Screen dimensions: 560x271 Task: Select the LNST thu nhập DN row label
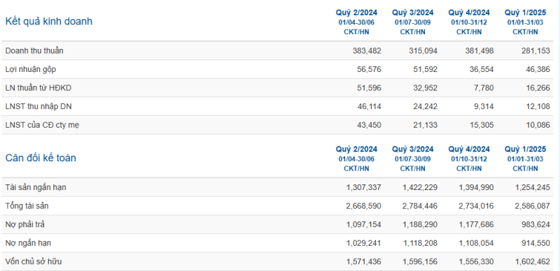point(38,107)
